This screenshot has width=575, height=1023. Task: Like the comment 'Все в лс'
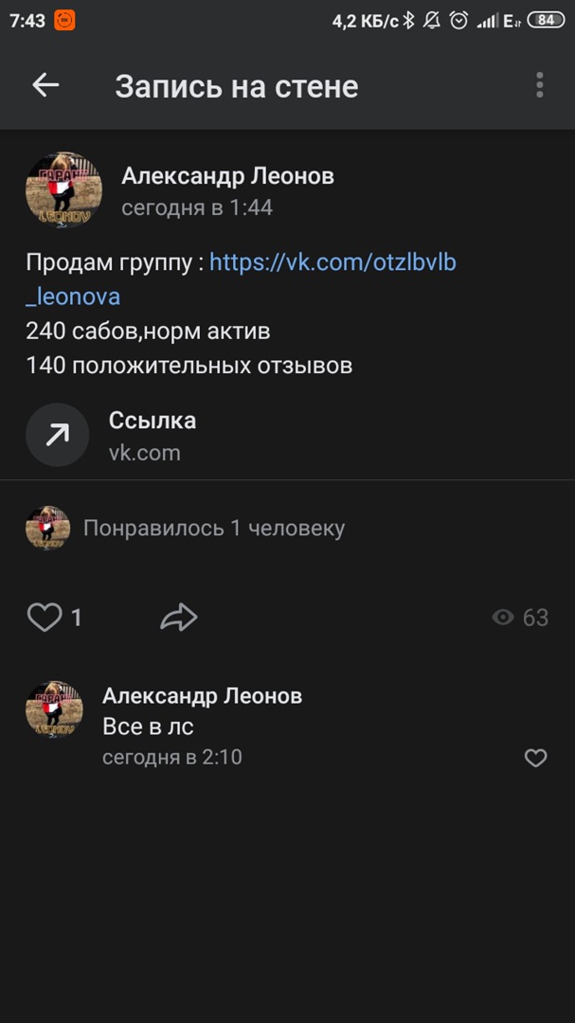click(536, 758)
